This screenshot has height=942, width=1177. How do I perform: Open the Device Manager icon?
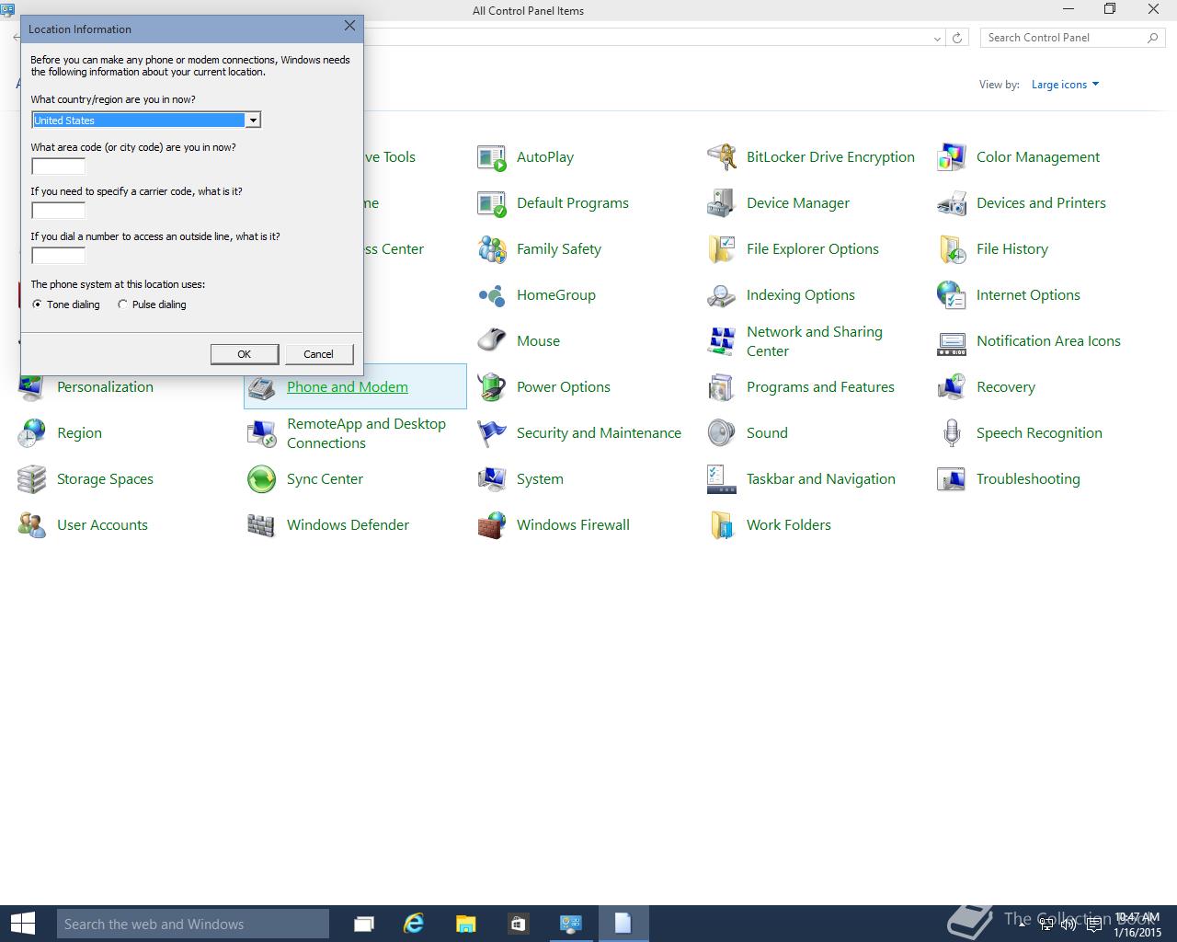click(722, 203)
